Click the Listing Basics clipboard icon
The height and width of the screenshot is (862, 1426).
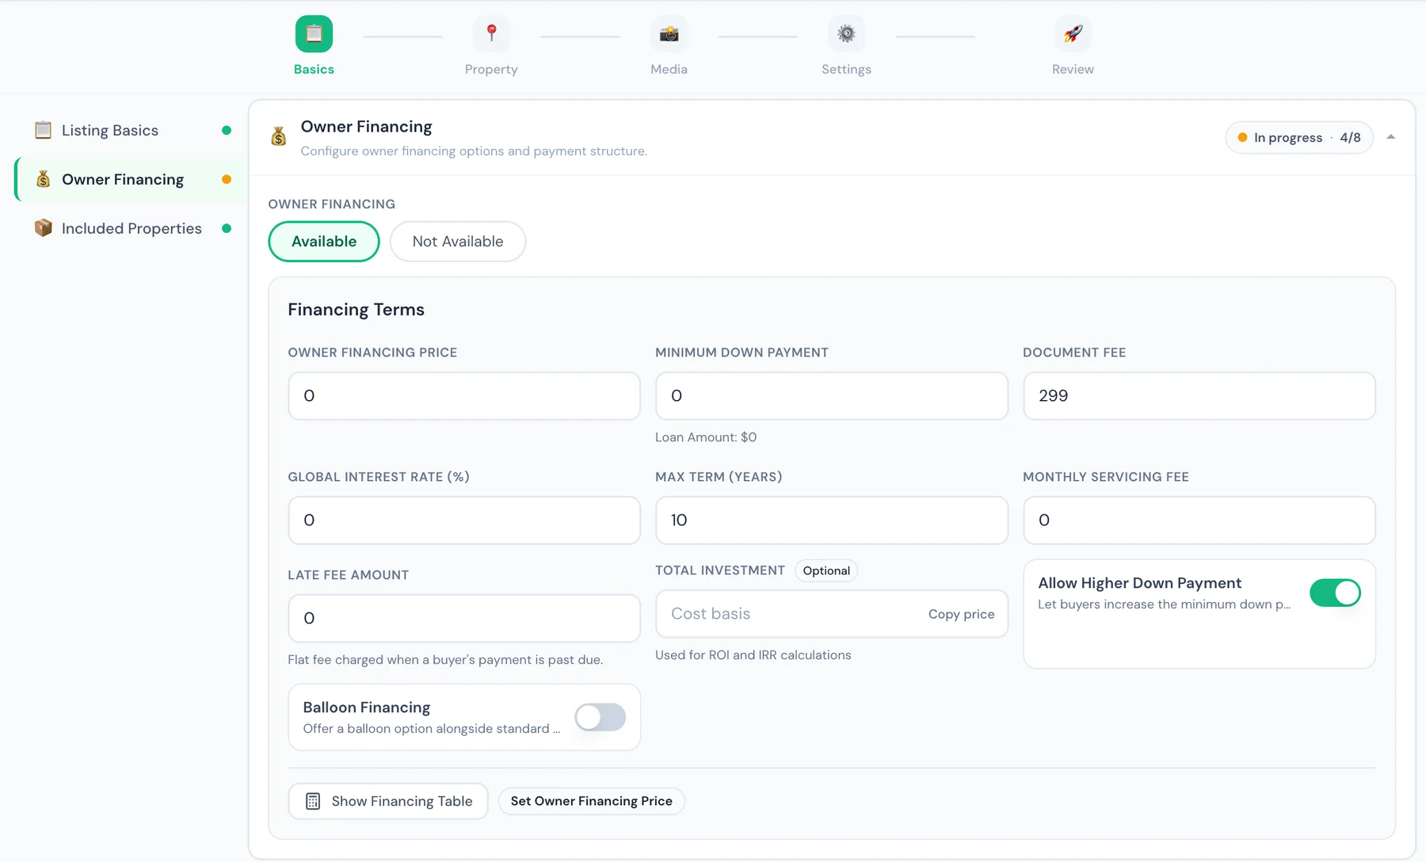pos(44,130)
